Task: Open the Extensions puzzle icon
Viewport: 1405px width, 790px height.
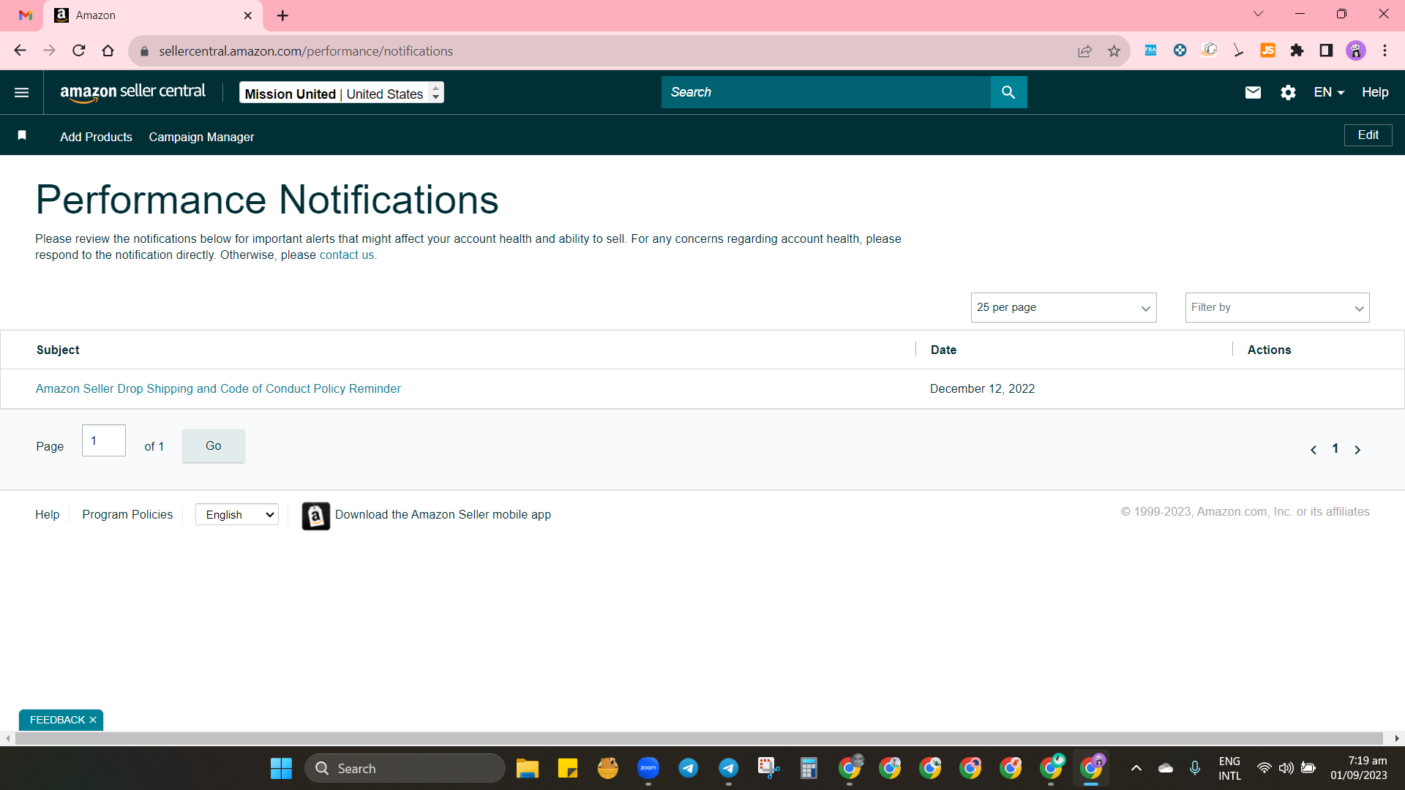Action: click(1297, 50)
